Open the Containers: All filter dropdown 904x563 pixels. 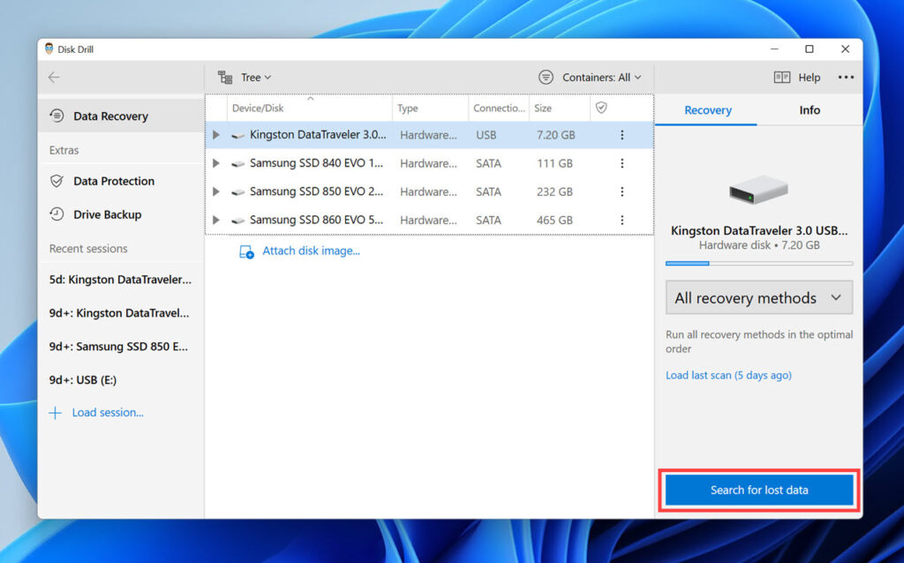point(590,78)
